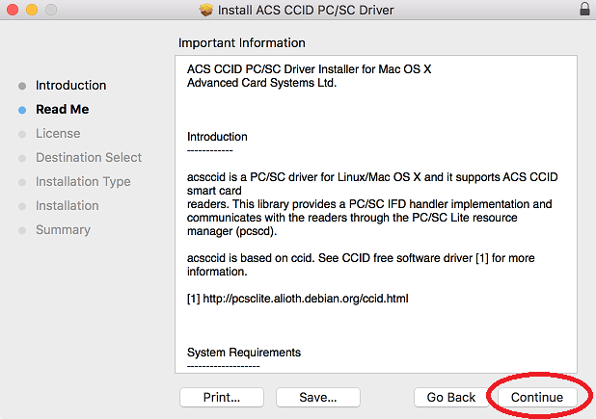Click the Installation Type step
596x419 pixels.
click(x=83, y=182)
